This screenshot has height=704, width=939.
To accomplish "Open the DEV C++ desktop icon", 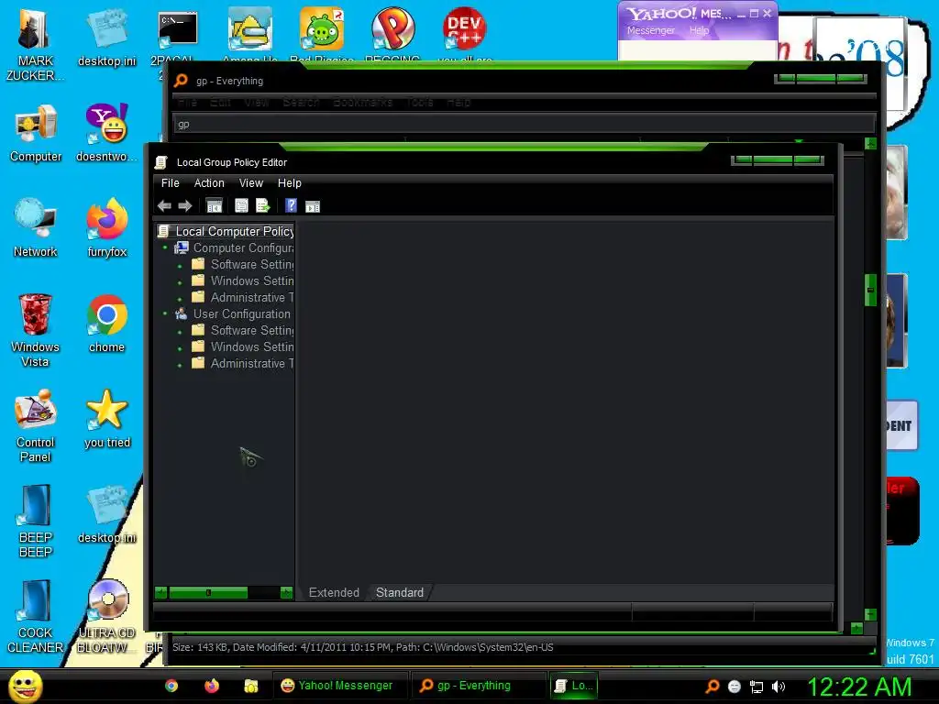I will click(464, 35).
